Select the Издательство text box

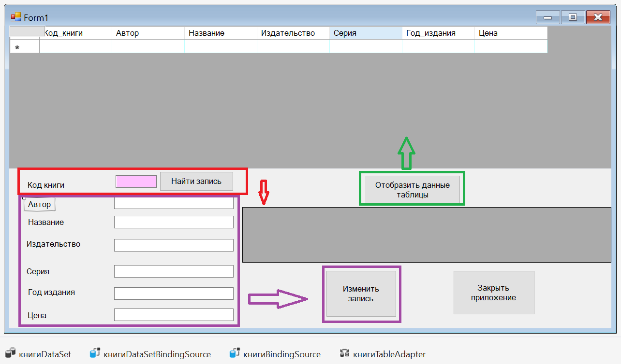[x=174, y=245]
